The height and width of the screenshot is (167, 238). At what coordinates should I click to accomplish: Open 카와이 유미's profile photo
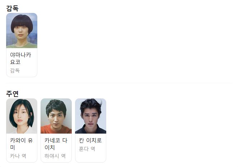click(22, 116)
